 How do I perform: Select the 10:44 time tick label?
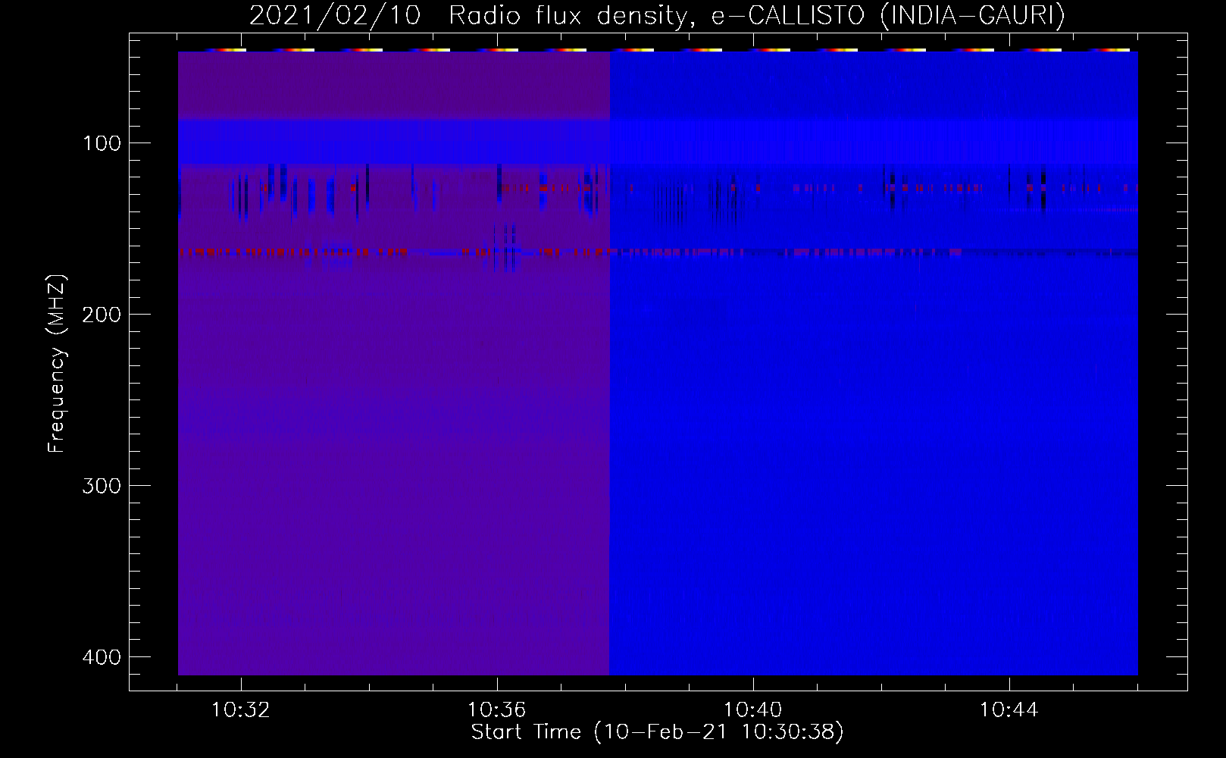[1009, 710]
